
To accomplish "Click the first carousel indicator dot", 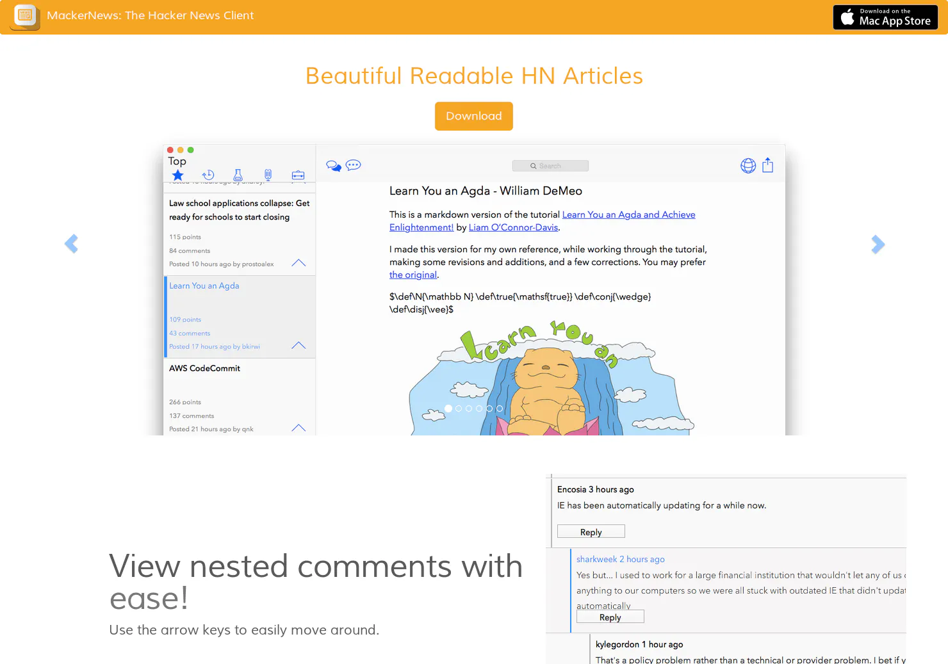I will click(x=448, y=409).
